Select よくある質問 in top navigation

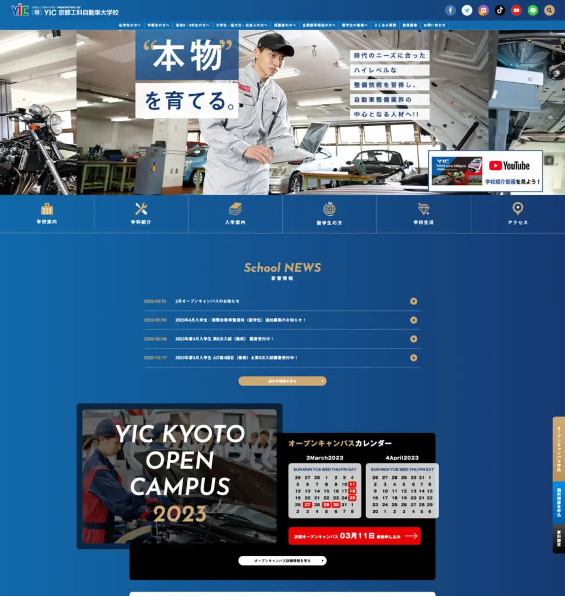[x=385, y=26]
